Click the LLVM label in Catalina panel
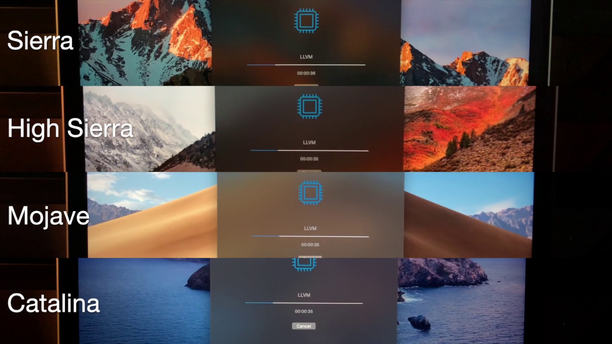The width and height of the screenshot is (612, 344). 304,295
